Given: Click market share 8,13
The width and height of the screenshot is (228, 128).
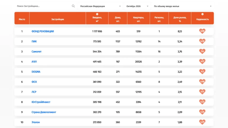Looking at the screenshot, I should pos(180,31).
